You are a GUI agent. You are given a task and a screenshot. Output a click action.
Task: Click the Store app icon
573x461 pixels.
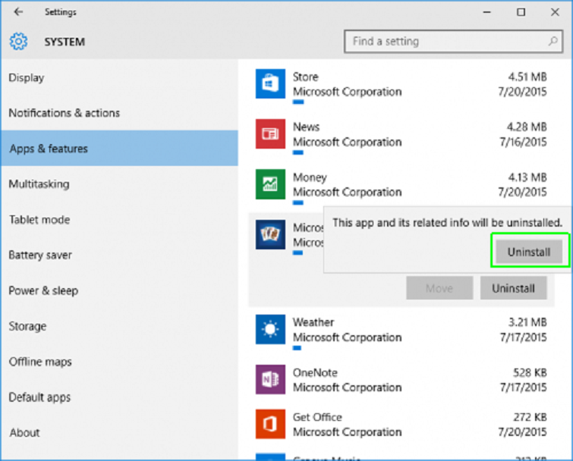270,83
